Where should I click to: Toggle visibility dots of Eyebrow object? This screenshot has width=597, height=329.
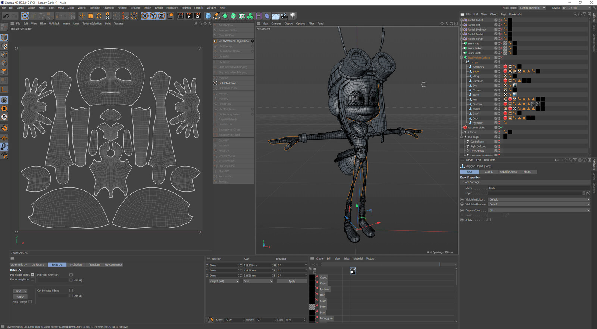click(499, 123)
